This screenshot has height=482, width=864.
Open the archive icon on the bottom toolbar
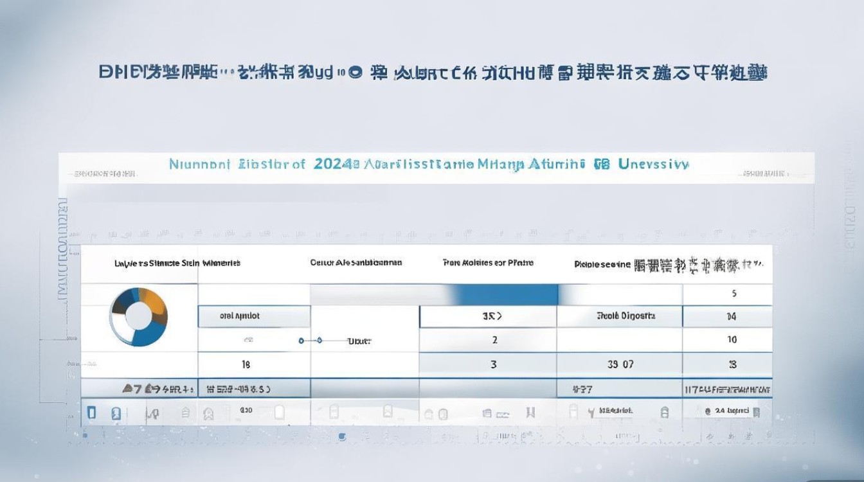coord(184,411)
